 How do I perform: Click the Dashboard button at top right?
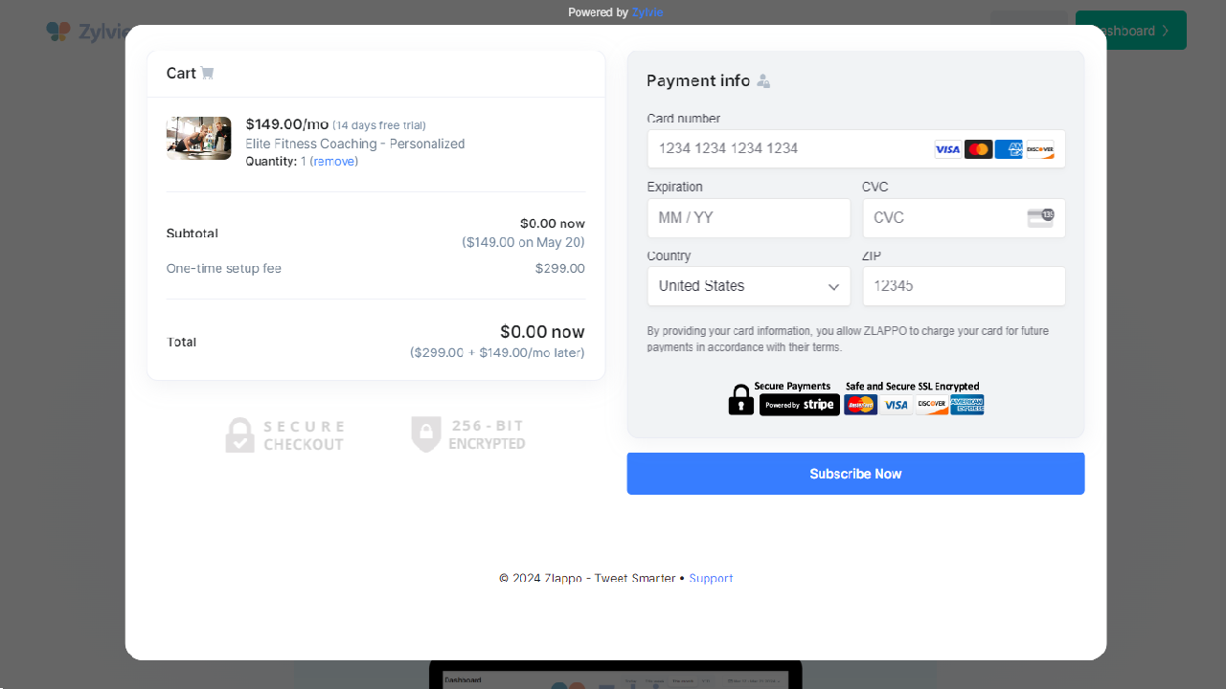click(1131, 30)
